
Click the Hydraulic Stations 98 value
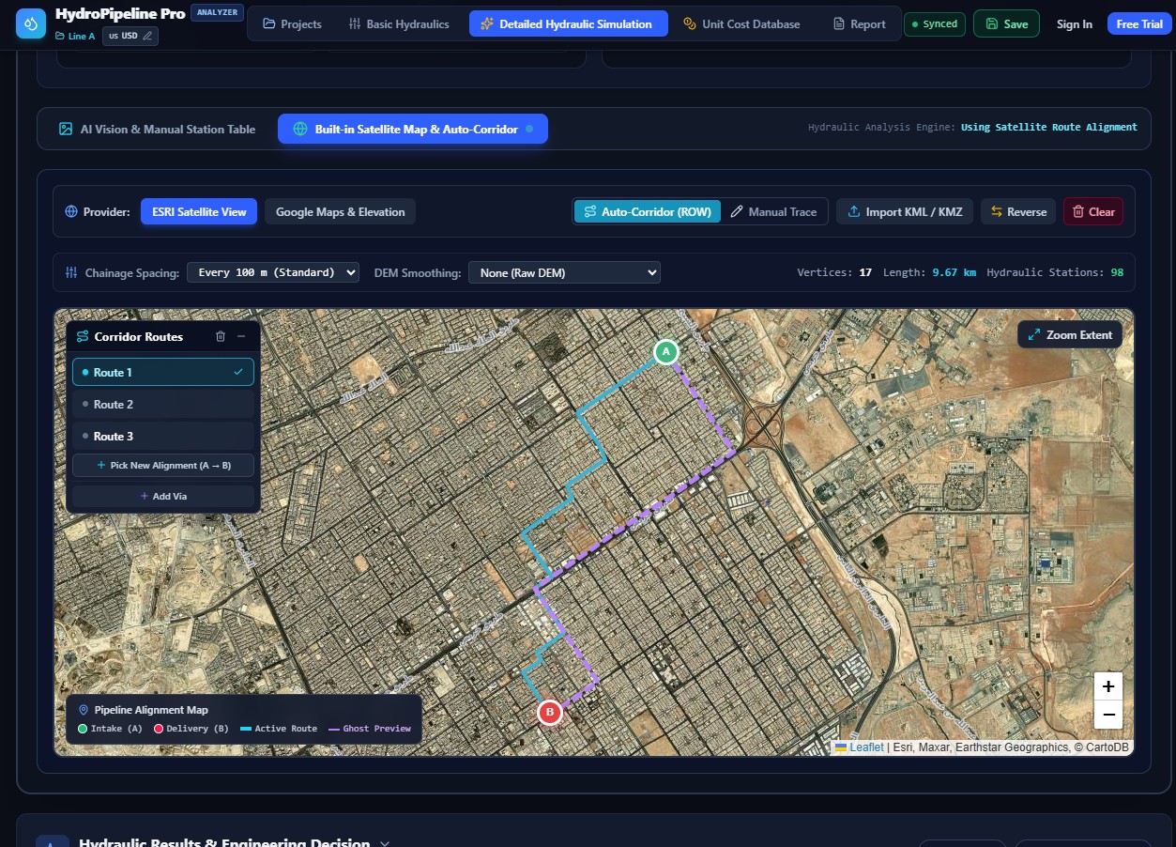tap(1117, 272)
